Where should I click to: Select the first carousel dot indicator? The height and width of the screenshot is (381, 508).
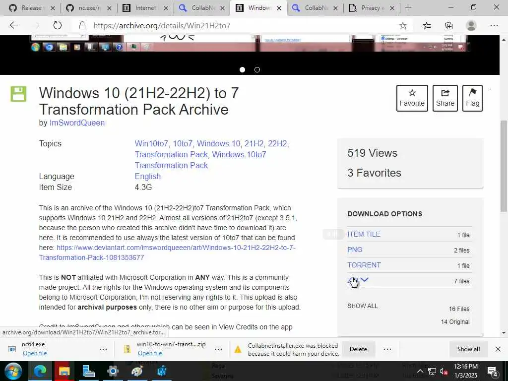242,69
